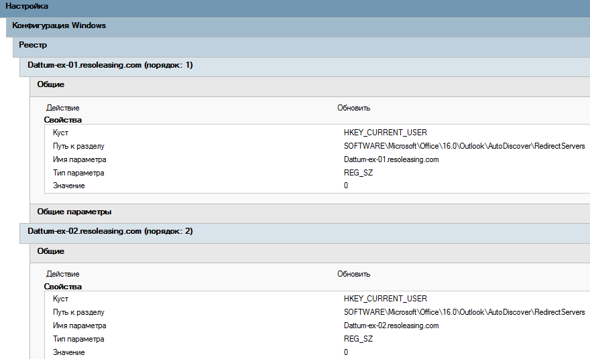Select Dattum-ex-01.resoleasing.com parameter name value
The width and height of the screenshot is (590, 359).
point(392,160)
